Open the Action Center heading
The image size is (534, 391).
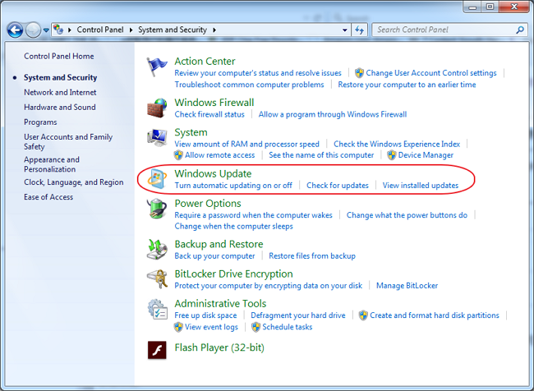205,62
